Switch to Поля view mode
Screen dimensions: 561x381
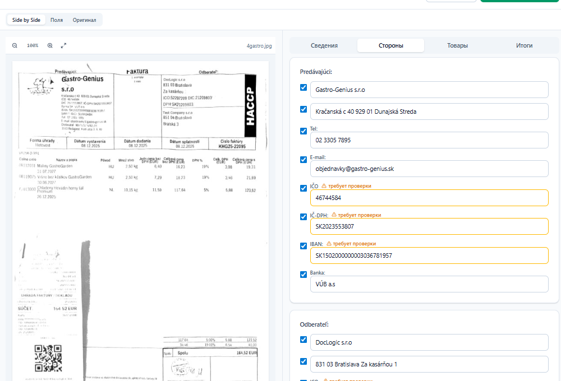[57, 20]
